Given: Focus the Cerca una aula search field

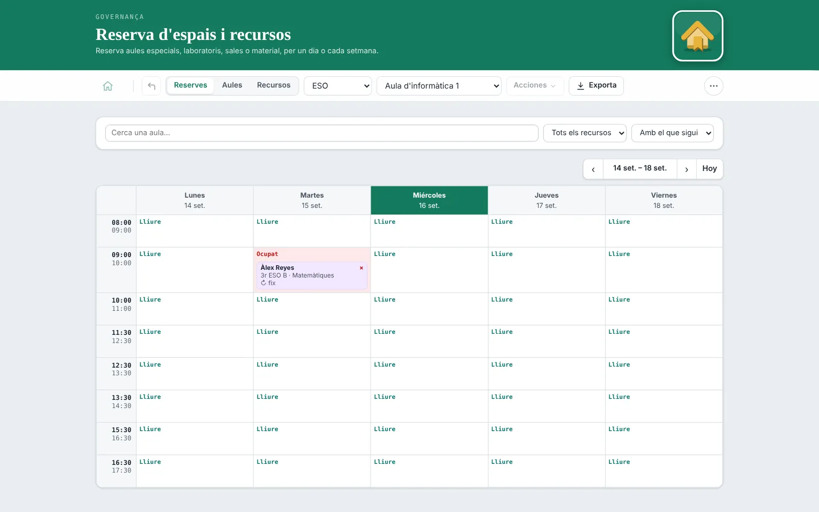Looking at the screenshot, I should [x=321, y=133].
